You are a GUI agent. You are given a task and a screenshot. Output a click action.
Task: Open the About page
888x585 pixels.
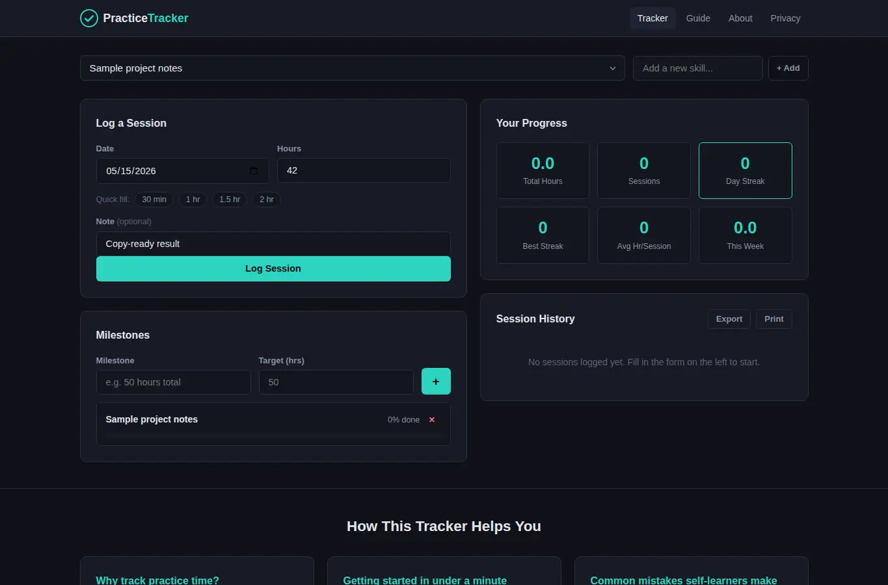[740, 18]
